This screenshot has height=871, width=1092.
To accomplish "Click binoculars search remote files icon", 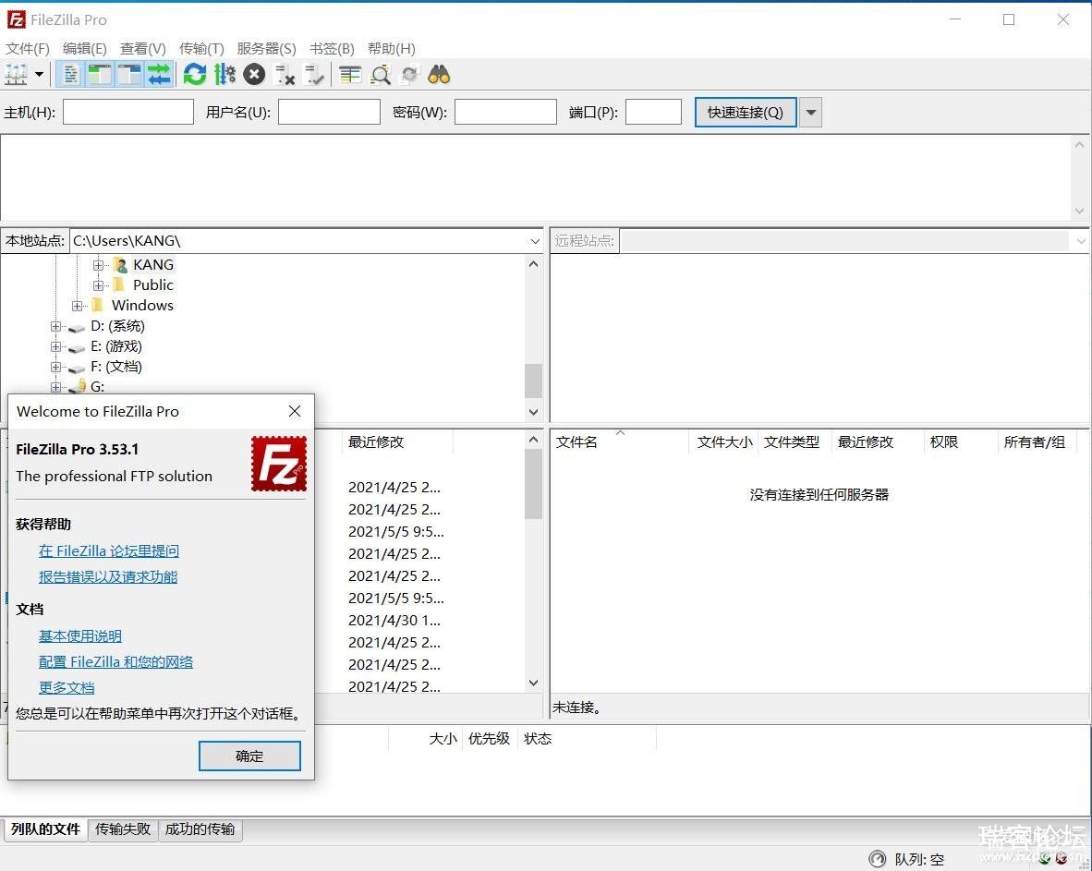I will [x=439, y=74].
